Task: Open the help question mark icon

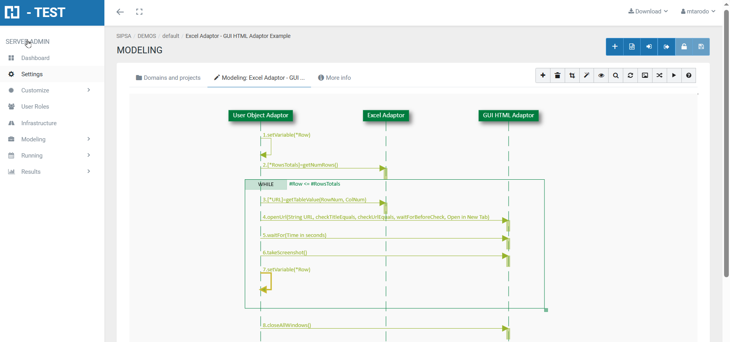Action: pos(689,75)
